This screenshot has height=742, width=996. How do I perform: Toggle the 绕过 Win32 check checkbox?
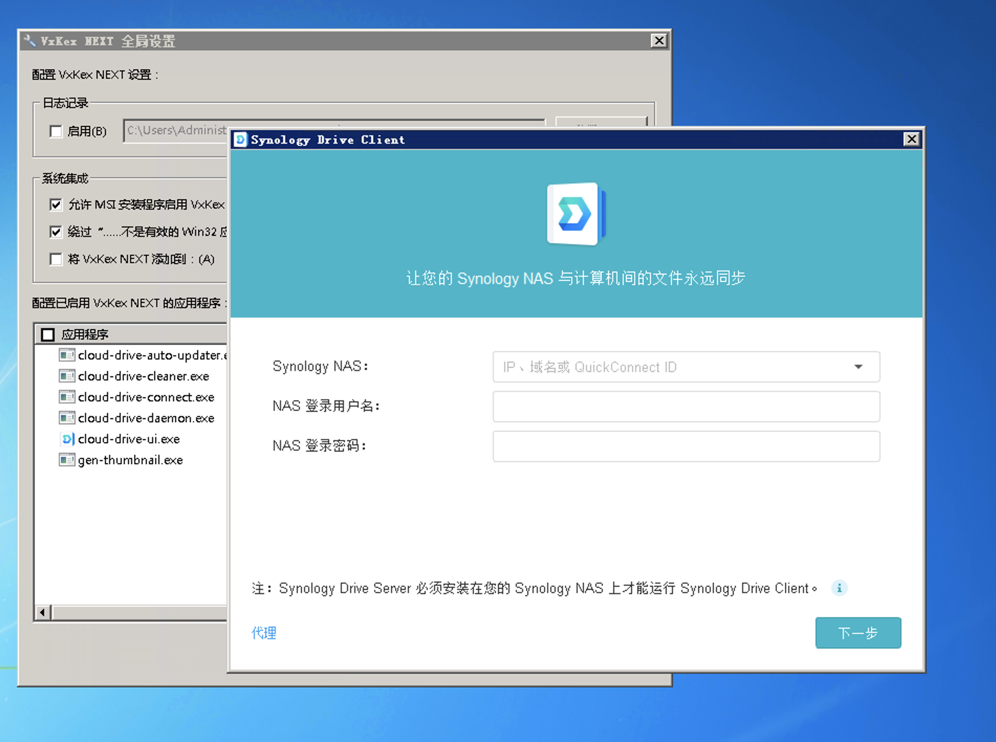click(56, 232)
